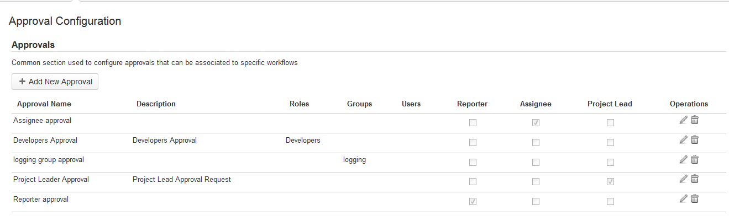This screenshot has height=221, width=729.
Task: Click the logging group cell text
Action: tap(354, 160)
